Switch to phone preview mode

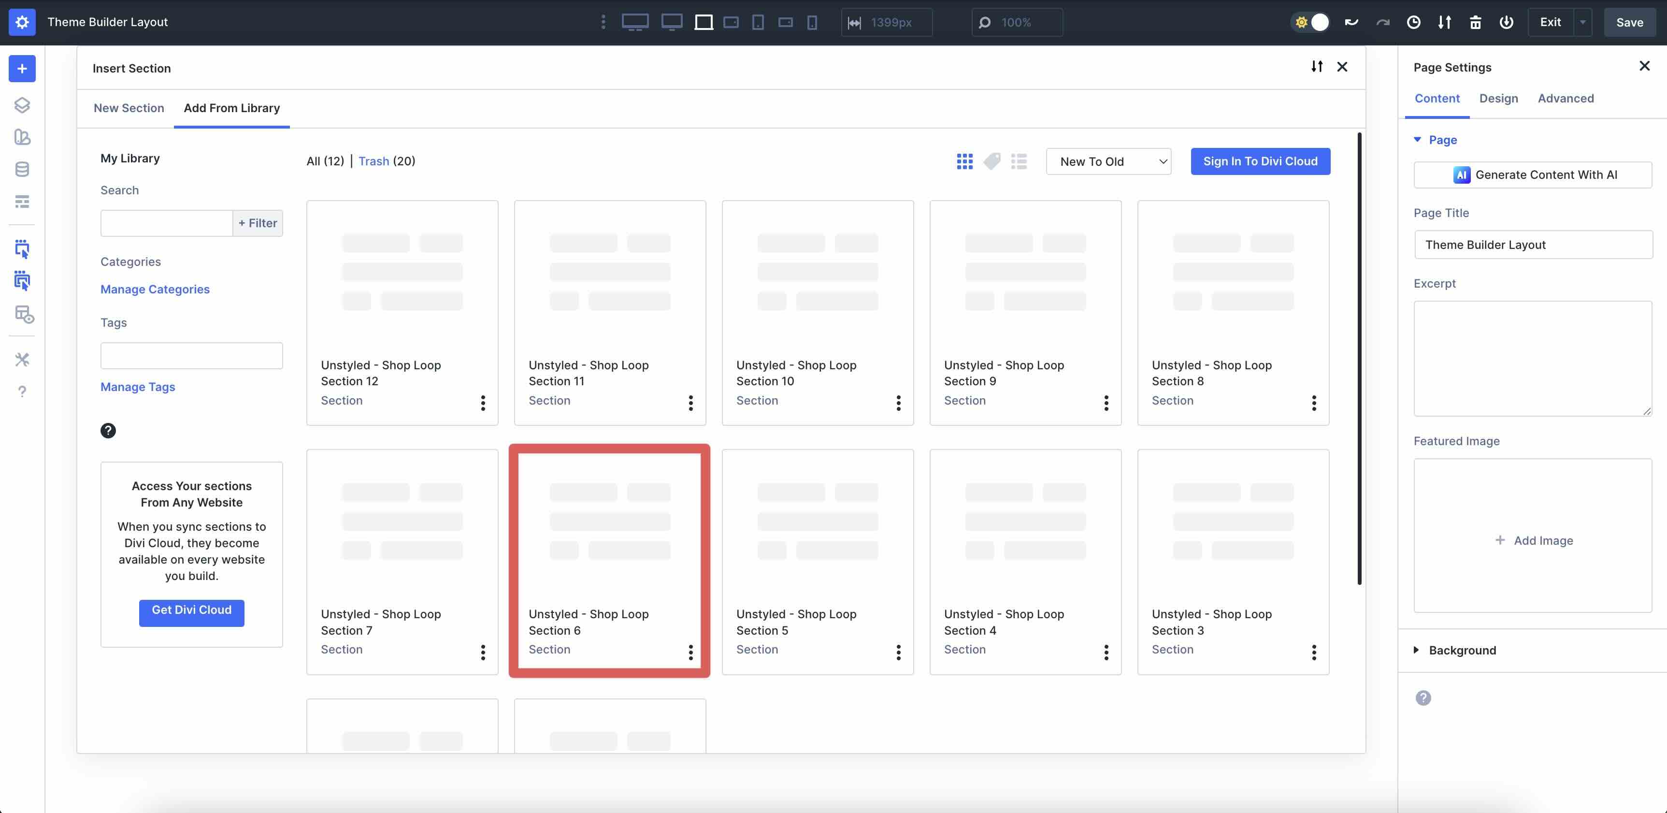pyautogui.click(x=811, y=22)
